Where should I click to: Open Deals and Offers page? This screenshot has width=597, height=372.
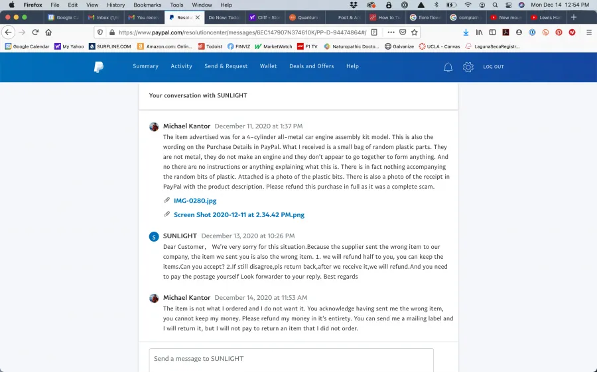point(312,66)
